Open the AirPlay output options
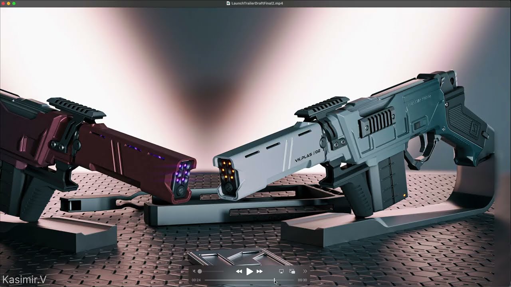The image size is (511, 287). coord(281,271)
